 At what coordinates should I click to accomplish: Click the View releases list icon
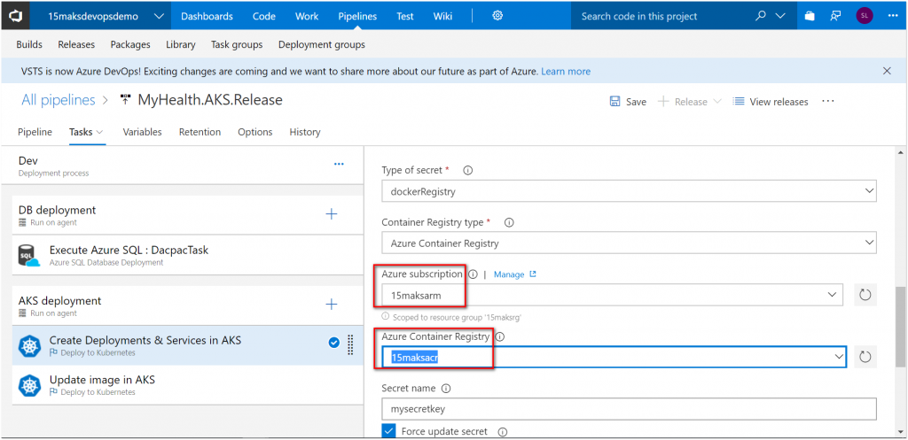pyautogui.click(x=739, y=101)
